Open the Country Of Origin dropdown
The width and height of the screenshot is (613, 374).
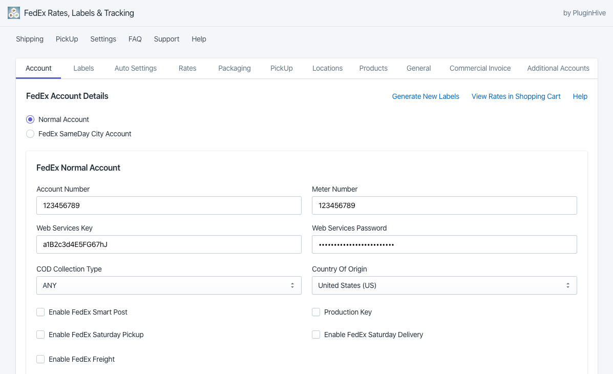444,285
